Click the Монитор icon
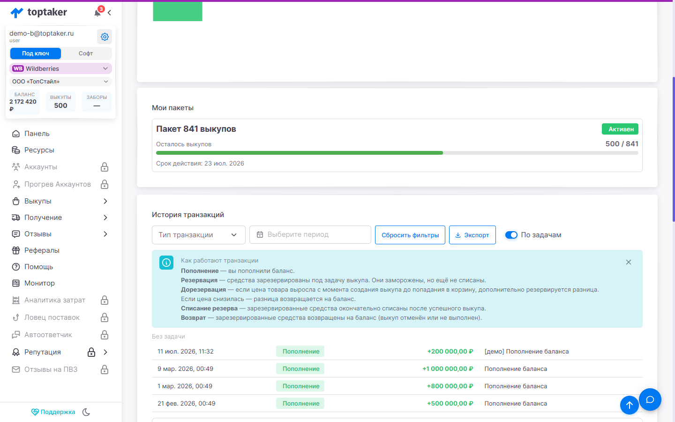The height and width of the screenshot is (422, 675). click(x=16, y=283)
